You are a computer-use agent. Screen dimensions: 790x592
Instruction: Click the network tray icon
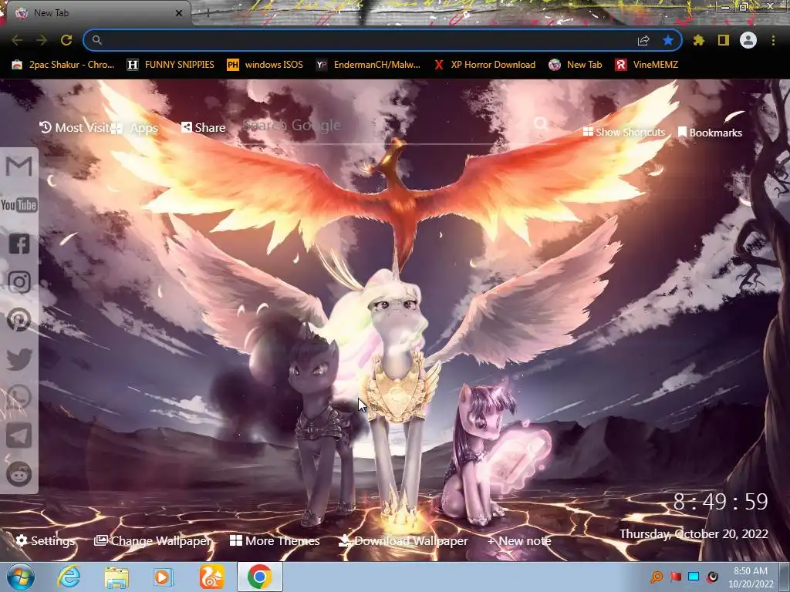pos(694,577)
